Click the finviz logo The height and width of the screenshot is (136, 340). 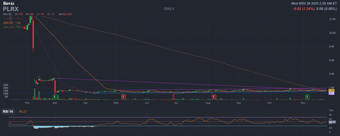[x=9, y=3]
